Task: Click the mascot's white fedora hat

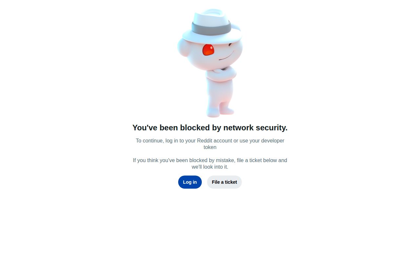Action: pos(212,26)
